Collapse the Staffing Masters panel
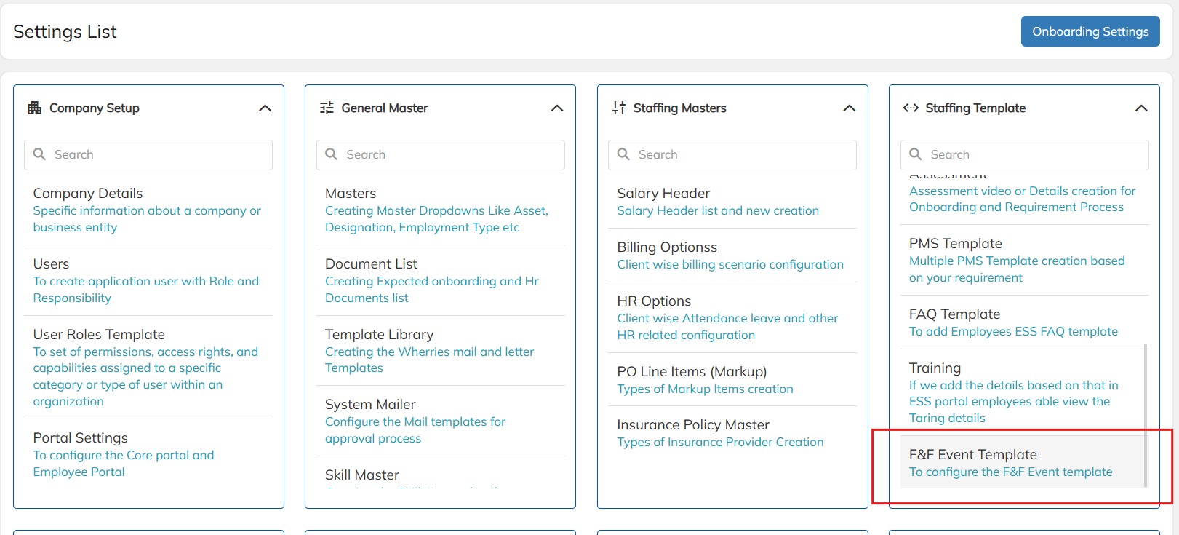 point(849,108)
